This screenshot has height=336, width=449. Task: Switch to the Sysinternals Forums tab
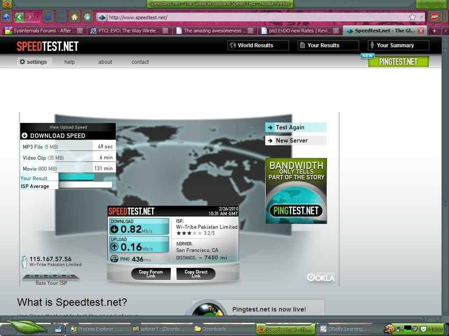pos(39,31)
